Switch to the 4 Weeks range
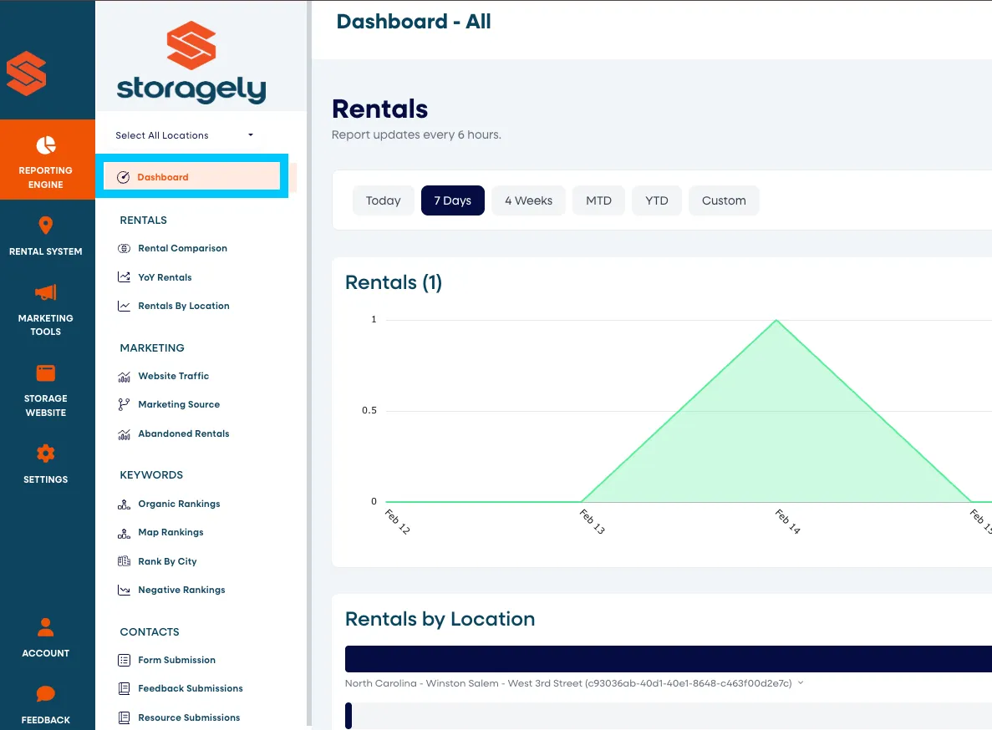992x730 pixels. point(528,200)
